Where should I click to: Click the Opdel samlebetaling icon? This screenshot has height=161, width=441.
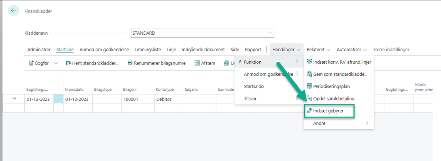(x=310, y=98)
